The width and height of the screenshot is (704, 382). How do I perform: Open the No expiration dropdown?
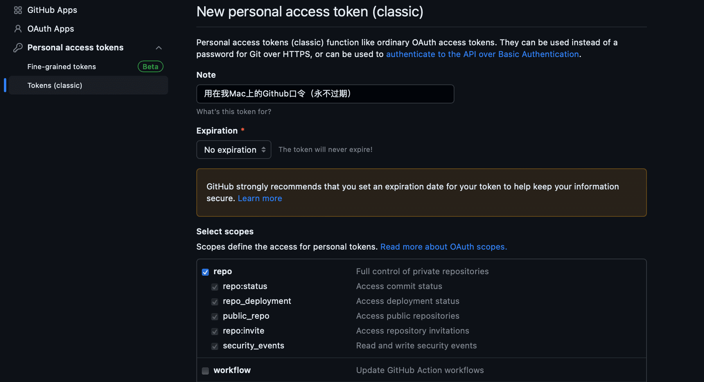click(234, 150)
